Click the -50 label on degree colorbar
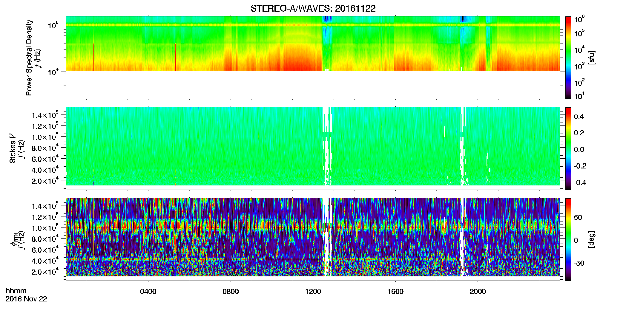The width and height of the screenshot is (626, 322). pos(579,264)
